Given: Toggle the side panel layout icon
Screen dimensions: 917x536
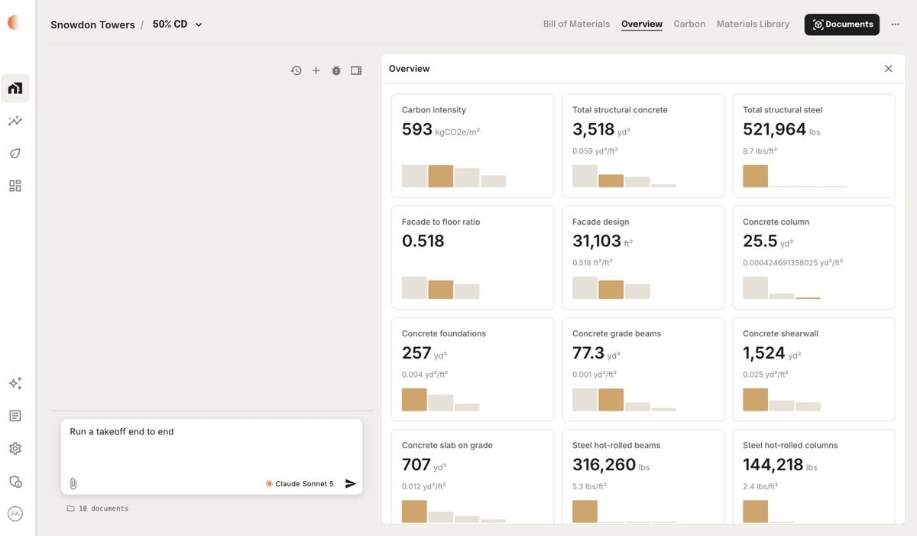Looking at the screenshot, I should 356,70.
